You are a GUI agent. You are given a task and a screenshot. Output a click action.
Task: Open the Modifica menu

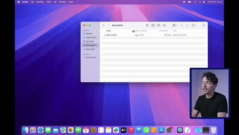(x=40, y=2)
